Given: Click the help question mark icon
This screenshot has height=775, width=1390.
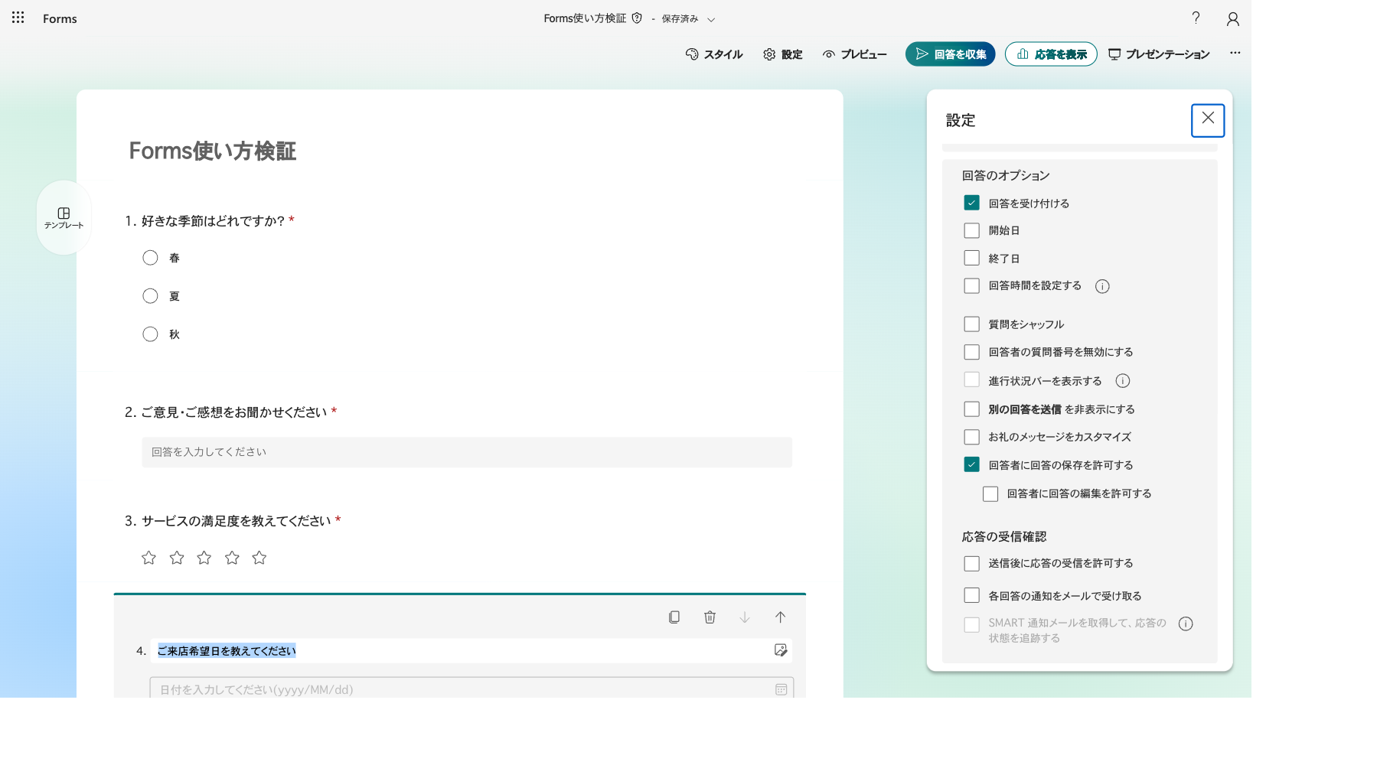Looking at the screenshot, I should 1196,18.
